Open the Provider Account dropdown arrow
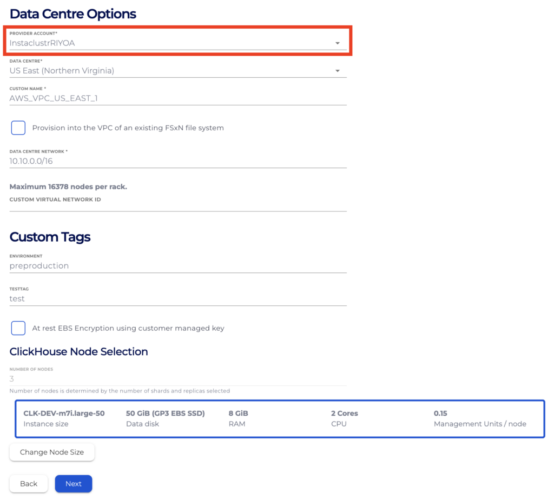 coord(338,43)
